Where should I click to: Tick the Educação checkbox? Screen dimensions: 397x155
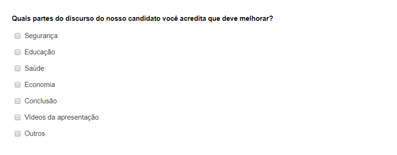pos(18,52)
